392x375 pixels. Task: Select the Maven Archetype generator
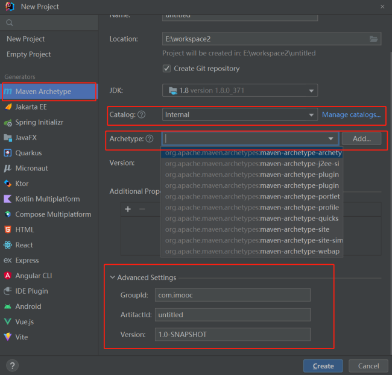[x=49, y=91]
